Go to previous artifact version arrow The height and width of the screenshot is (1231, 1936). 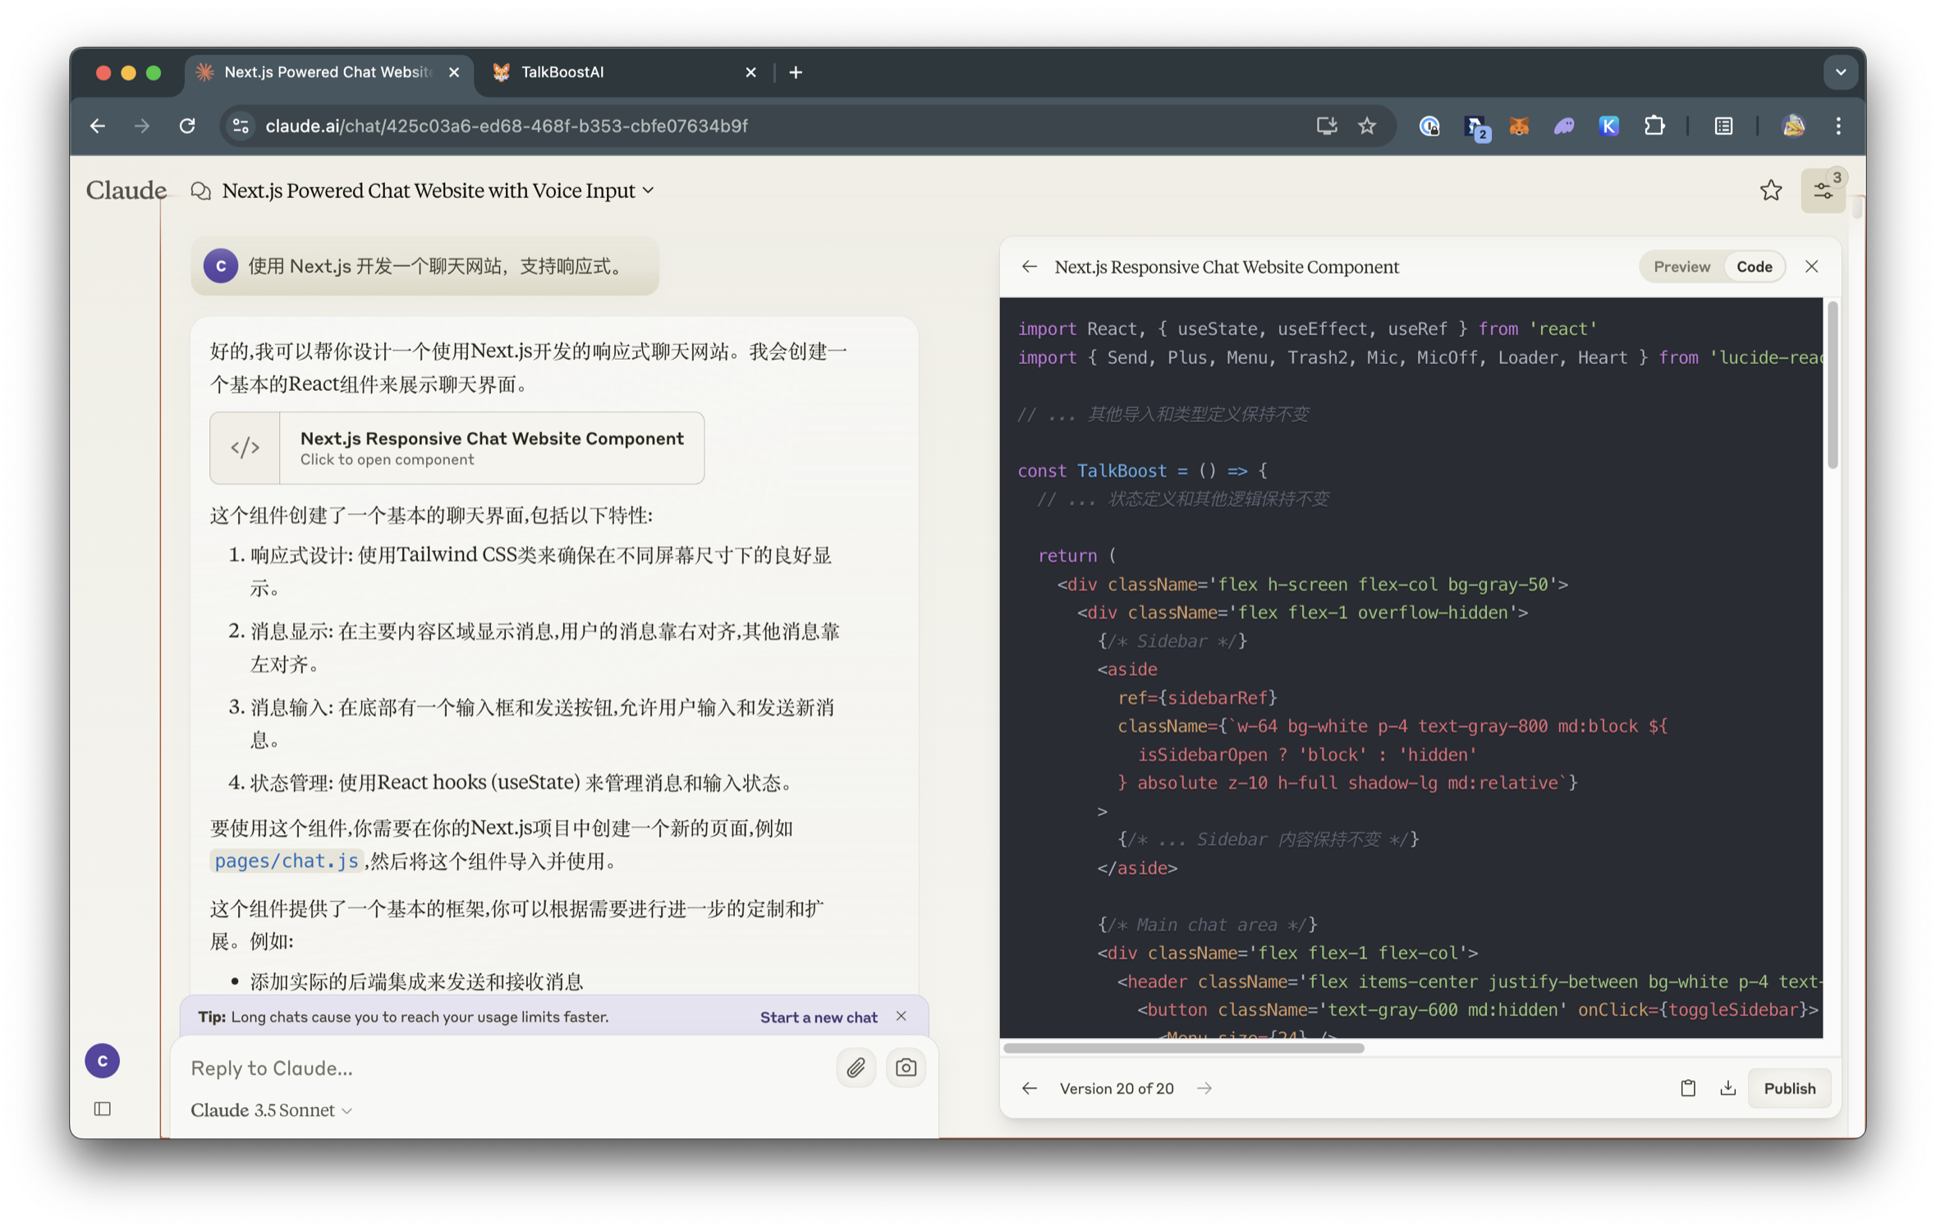[1029, 1087]
